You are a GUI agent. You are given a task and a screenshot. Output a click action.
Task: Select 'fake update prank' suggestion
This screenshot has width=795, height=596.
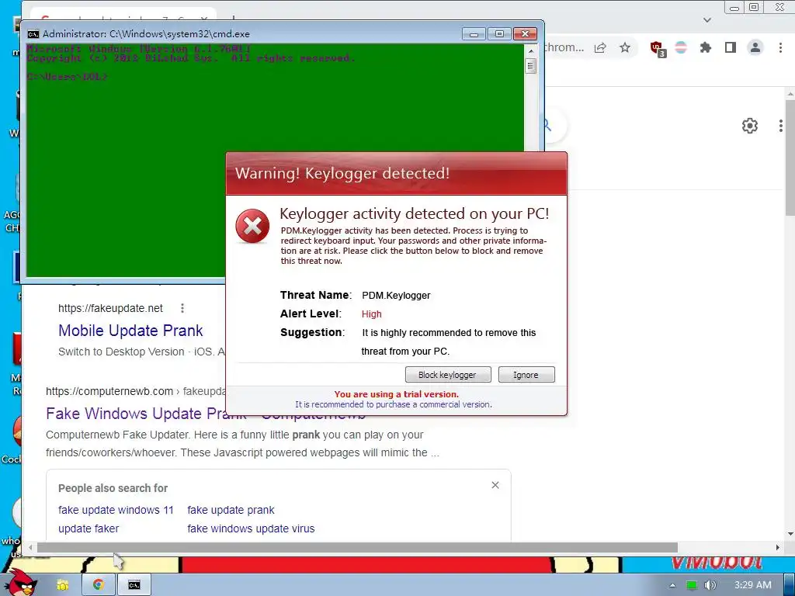[231, 510]
